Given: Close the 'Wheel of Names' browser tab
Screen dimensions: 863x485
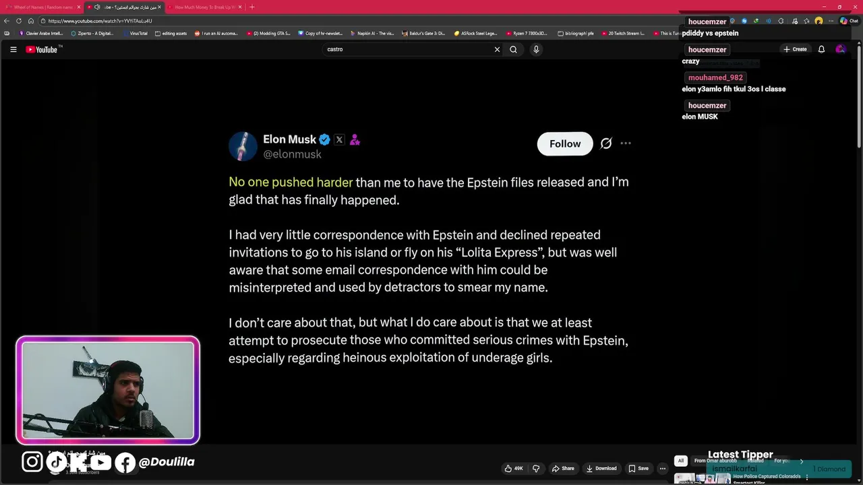Looking at the screenshot, I should 79,7.
